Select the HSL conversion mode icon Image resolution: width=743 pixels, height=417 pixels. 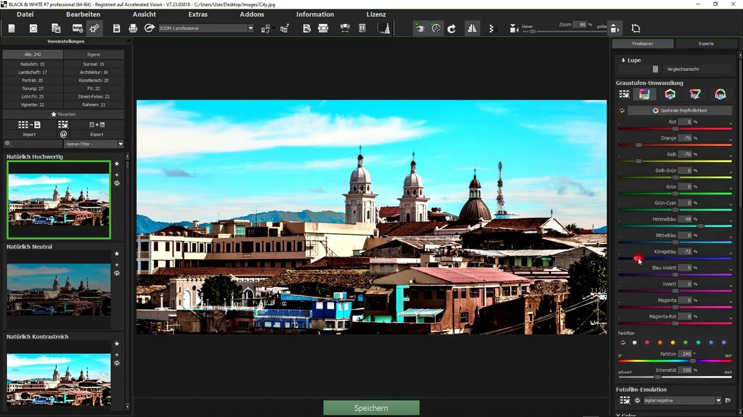695,94
